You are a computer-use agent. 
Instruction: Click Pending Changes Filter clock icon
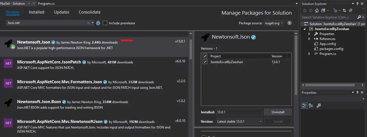336,10
